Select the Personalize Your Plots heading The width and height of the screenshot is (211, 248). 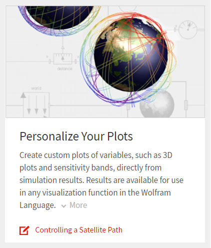pos(76,136)
